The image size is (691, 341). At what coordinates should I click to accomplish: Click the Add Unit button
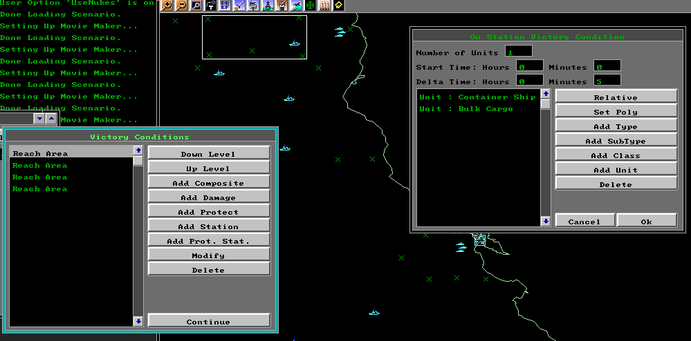(x=616, y=169)
